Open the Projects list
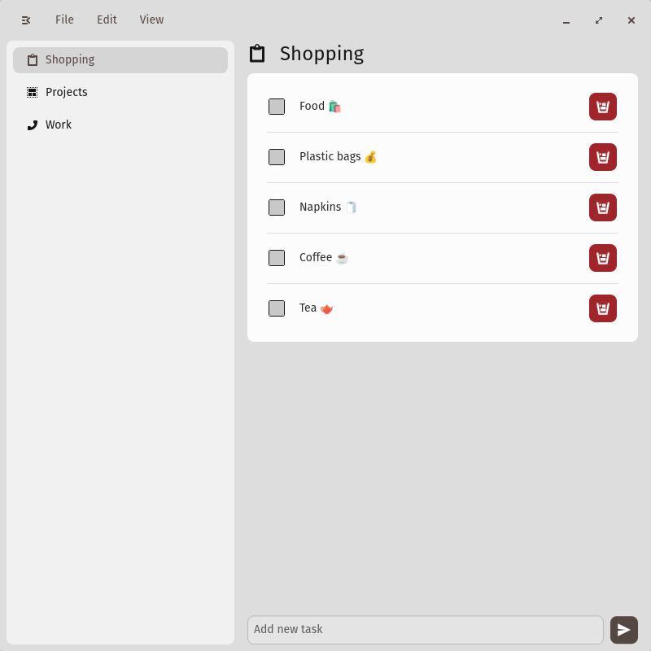Viewport: 651px width, 651px height. 120,92
